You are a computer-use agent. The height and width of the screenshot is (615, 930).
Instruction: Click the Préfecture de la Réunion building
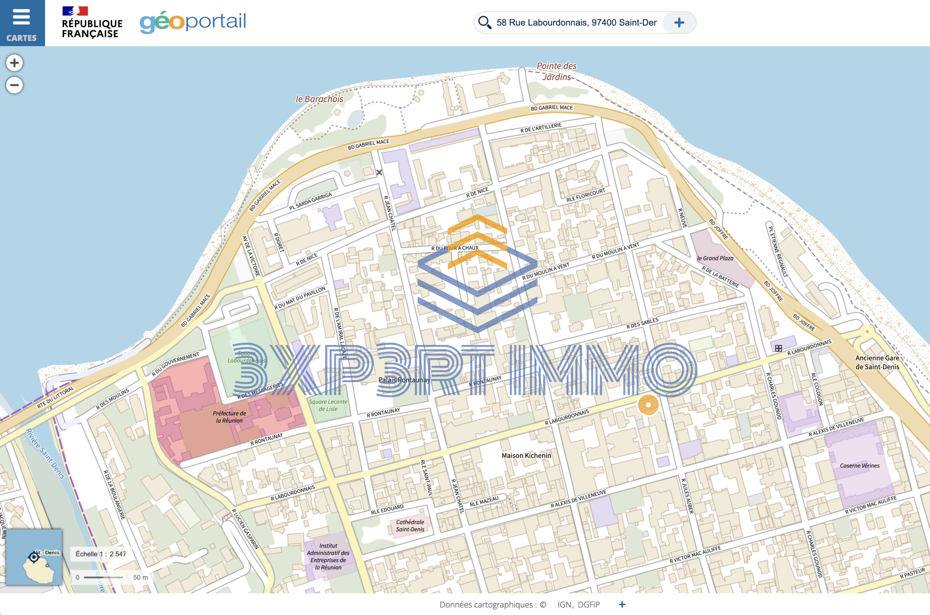click(229, 417)
